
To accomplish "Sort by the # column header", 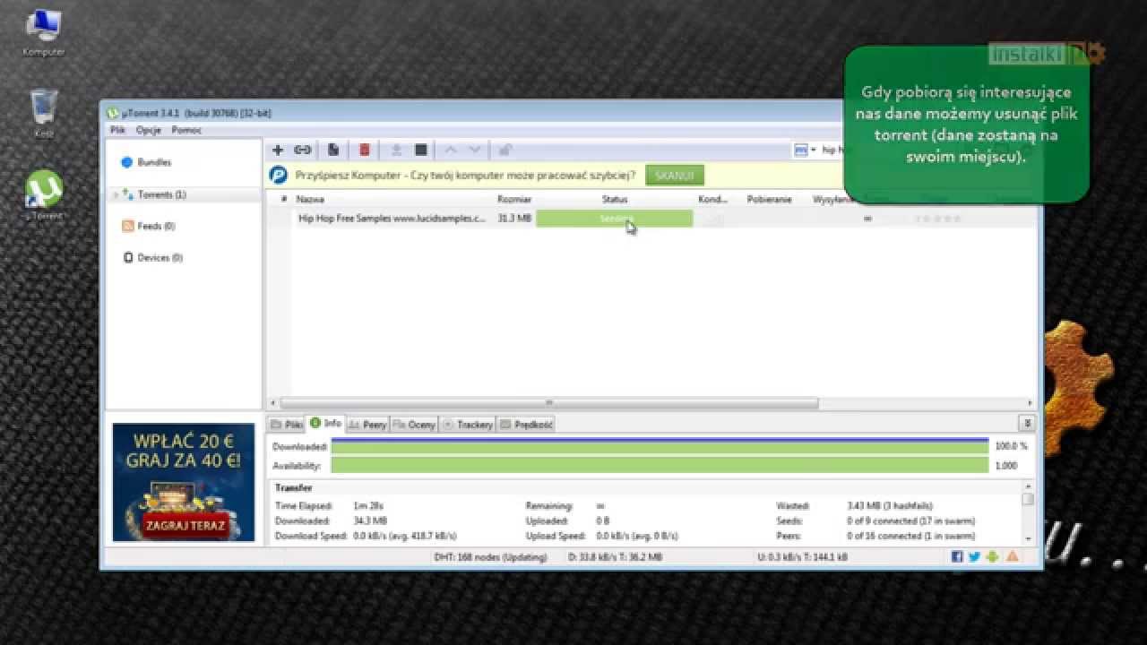I will 284,199.
